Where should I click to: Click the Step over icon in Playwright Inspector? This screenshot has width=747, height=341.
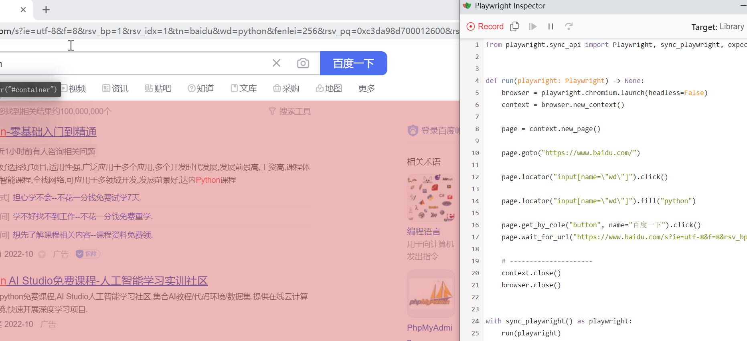[x=569, y=26]
